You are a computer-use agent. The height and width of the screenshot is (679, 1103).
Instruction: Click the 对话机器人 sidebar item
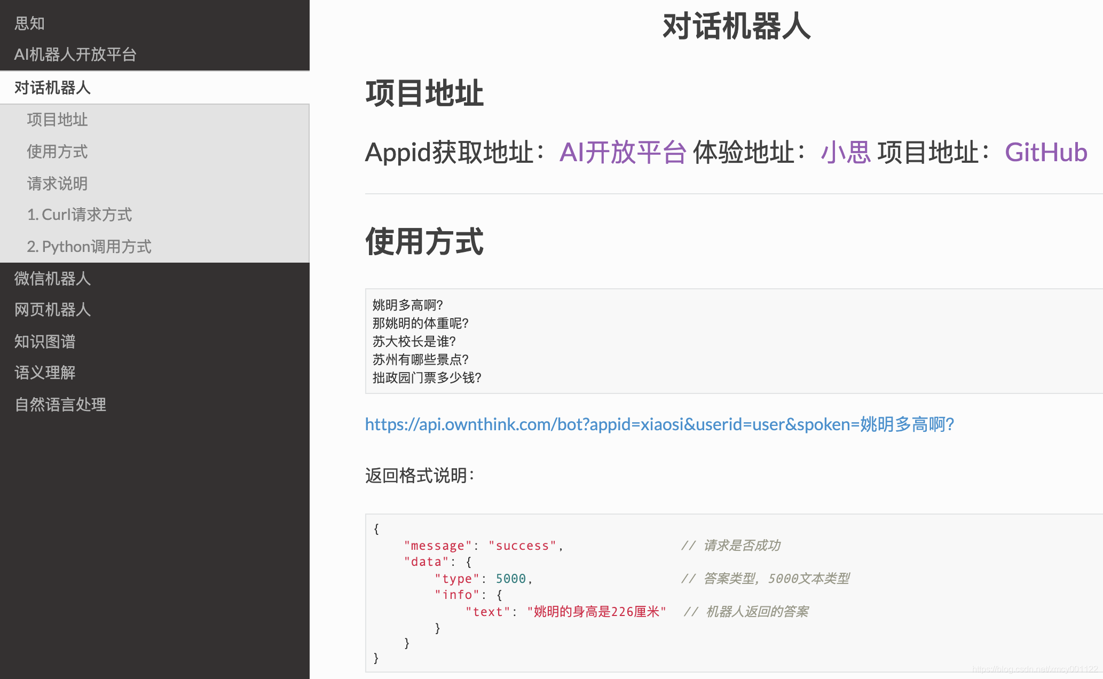(x=52, y=88)
